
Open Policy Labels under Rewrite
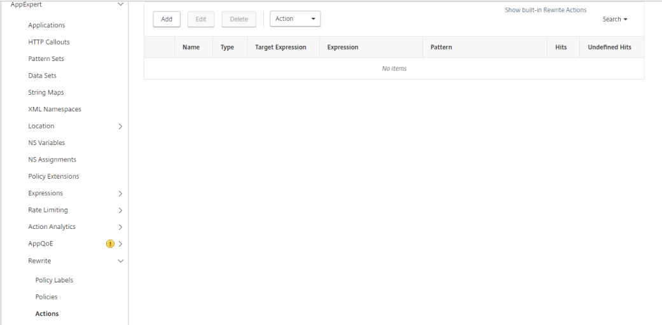coord(54,280)
